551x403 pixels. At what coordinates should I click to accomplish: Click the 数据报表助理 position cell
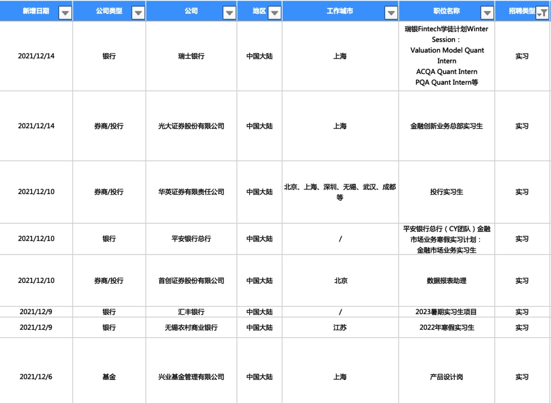click(446, 280)
